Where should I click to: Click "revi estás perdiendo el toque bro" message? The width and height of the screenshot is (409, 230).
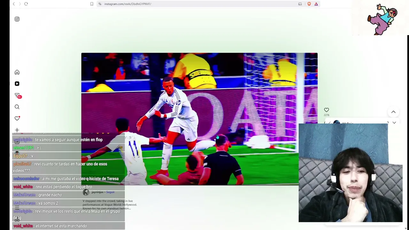click(69, 187)
